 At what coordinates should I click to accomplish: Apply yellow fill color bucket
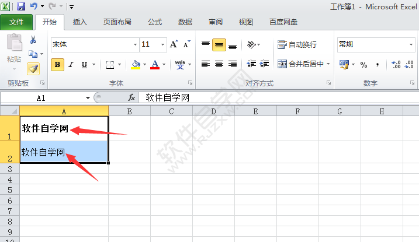click(136, 65)
